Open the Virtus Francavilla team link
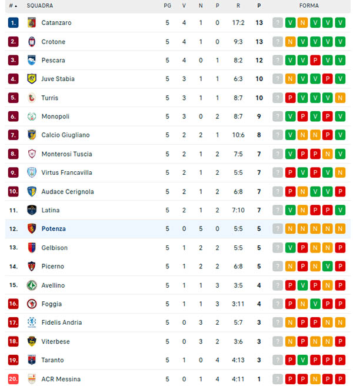Viewport: 353px width, 386px height. pyautogui.click(x=66, y=173)
